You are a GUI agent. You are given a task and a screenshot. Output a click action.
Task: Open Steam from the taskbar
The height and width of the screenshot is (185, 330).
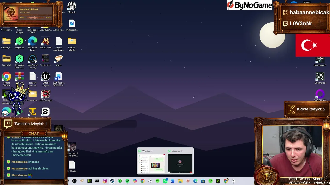pyautogui.click(x=112, y=181)
